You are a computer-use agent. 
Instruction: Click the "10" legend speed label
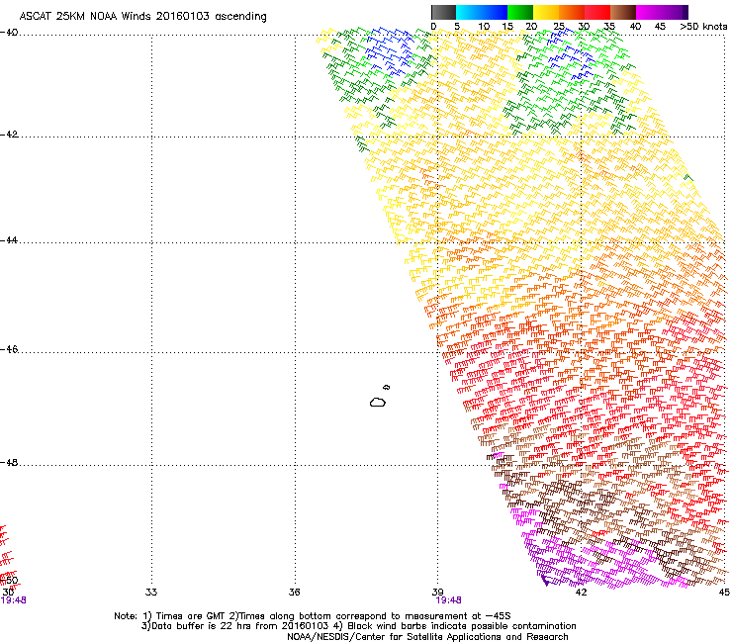(484, 27)
